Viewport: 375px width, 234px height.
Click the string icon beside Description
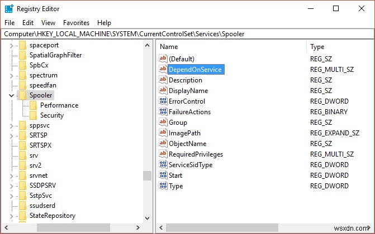[163, 80]
